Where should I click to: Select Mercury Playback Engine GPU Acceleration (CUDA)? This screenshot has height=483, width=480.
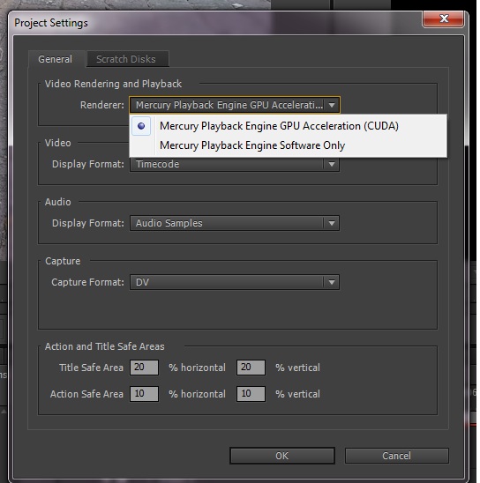coord(288,126)
